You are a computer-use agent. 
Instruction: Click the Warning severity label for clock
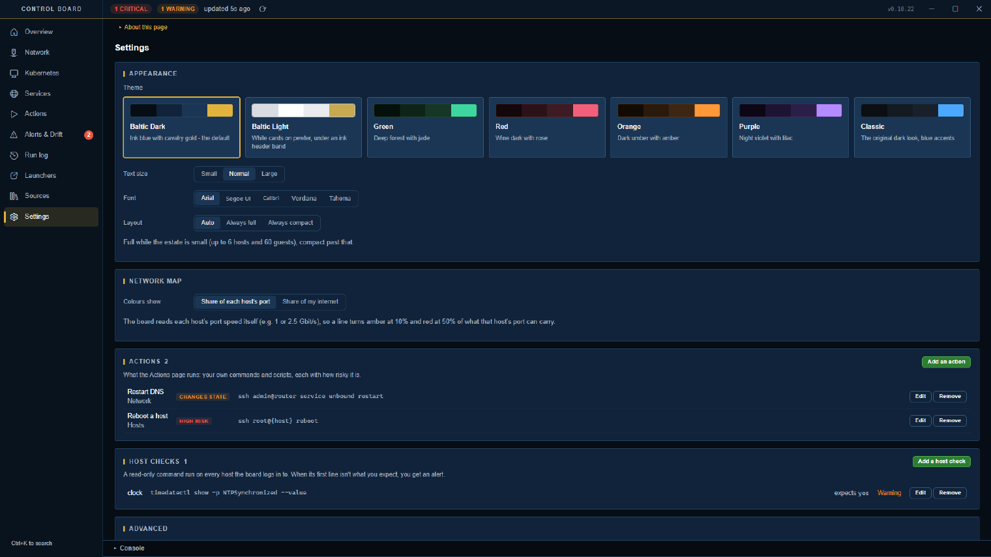[x=889, y=493]
